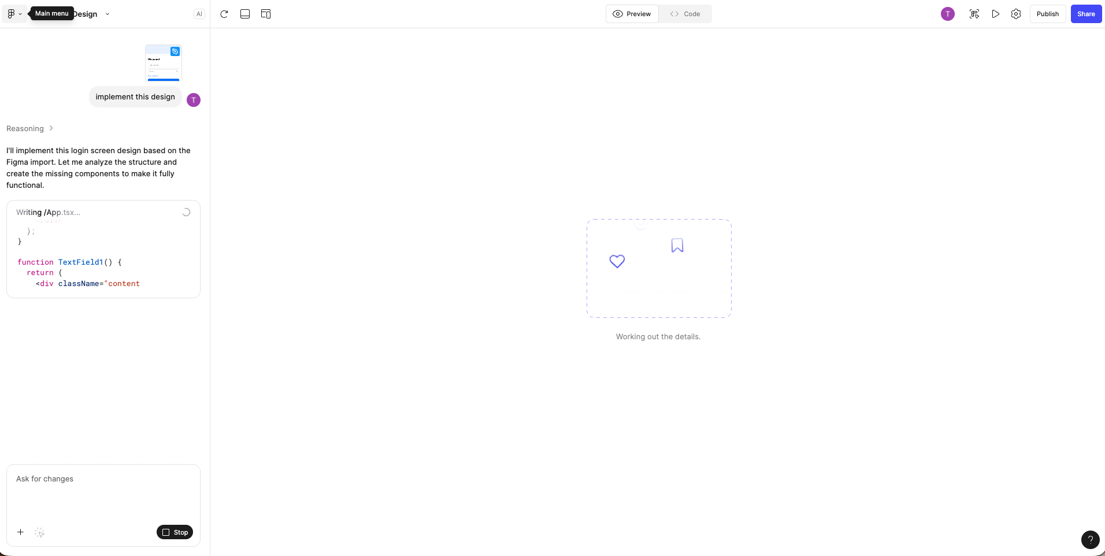Stop the current generation

(x=175, y=532)
